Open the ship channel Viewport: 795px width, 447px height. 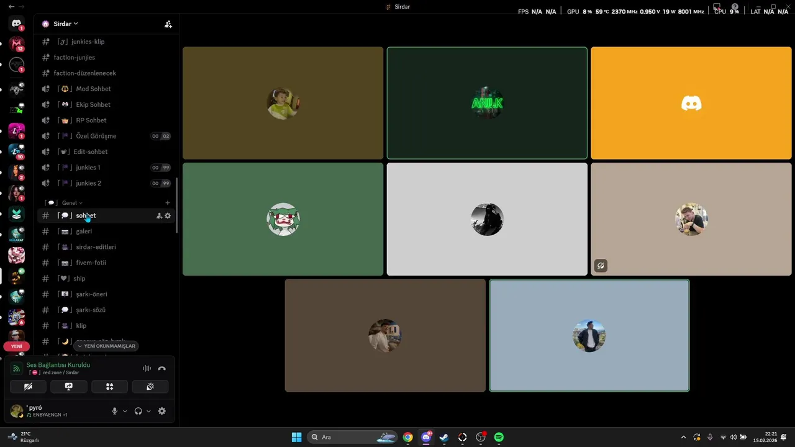click(x=106, y=278)
